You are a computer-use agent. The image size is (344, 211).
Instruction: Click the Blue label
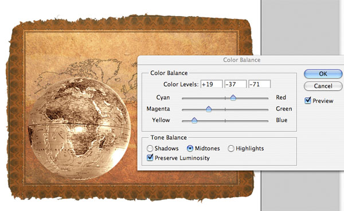tap(282, 120)
